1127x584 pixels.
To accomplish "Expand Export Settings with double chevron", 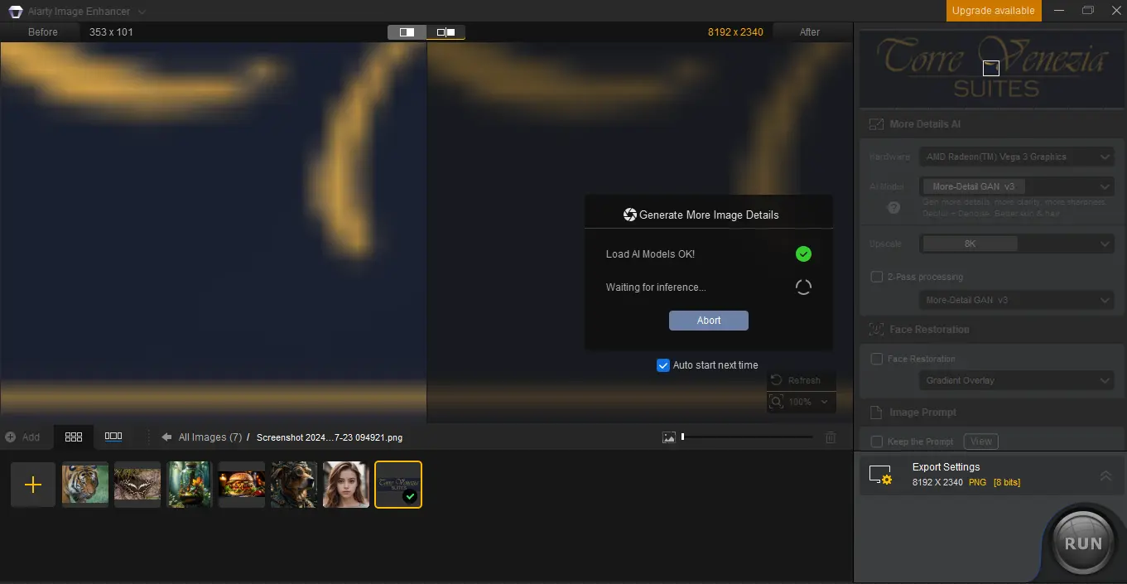I will click(x=1105, y=475).
